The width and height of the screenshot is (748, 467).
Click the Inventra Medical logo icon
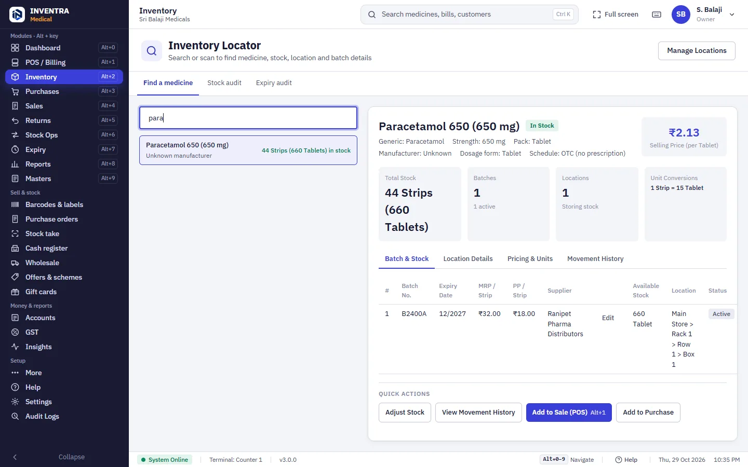[17, 15]
